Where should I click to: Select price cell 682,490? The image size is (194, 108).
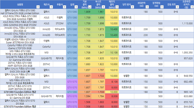[x=186, y=82]
